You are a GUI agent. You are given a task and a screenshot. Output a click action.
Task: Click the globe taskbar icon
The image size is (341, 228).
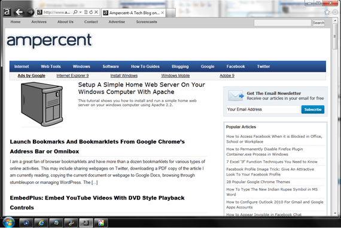tap(56, 223)
